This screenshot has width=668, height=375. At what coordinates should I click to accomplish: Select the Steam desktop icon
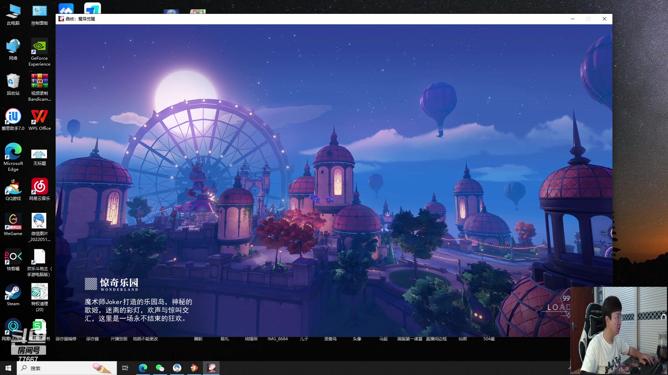13,295
